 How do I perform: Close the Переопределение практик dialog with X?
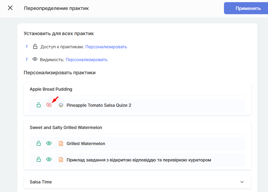(10, 8)
